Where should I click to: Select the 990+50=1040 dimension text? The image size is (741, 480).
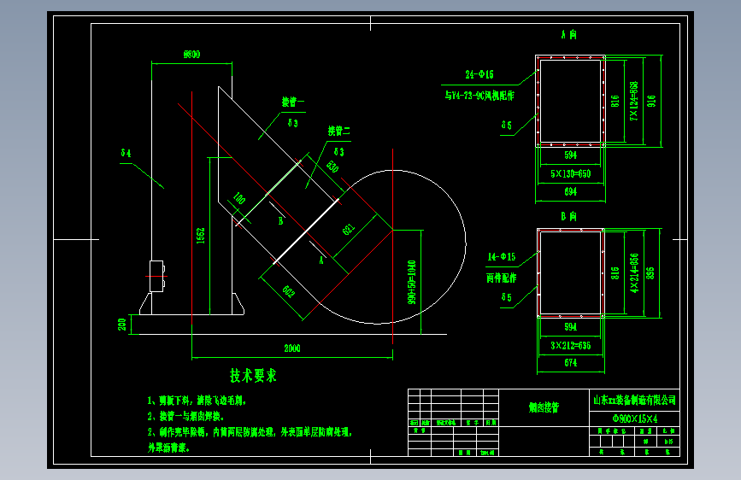(x=412, y=282)
